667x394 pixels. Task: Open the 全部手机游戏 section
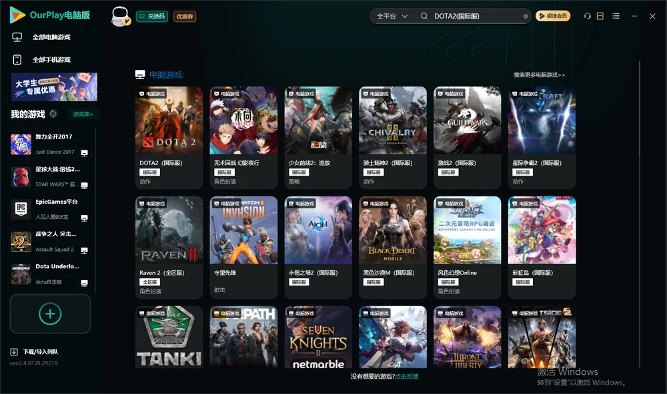point(51,59)
